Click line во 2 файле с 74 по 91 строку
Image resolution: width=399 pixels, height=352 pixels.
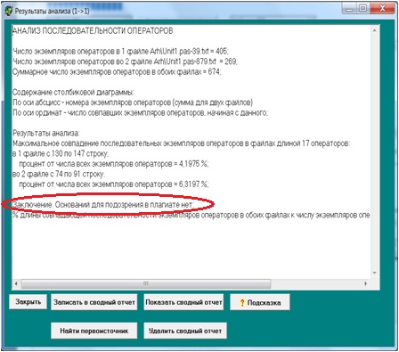tap(59, 174)
